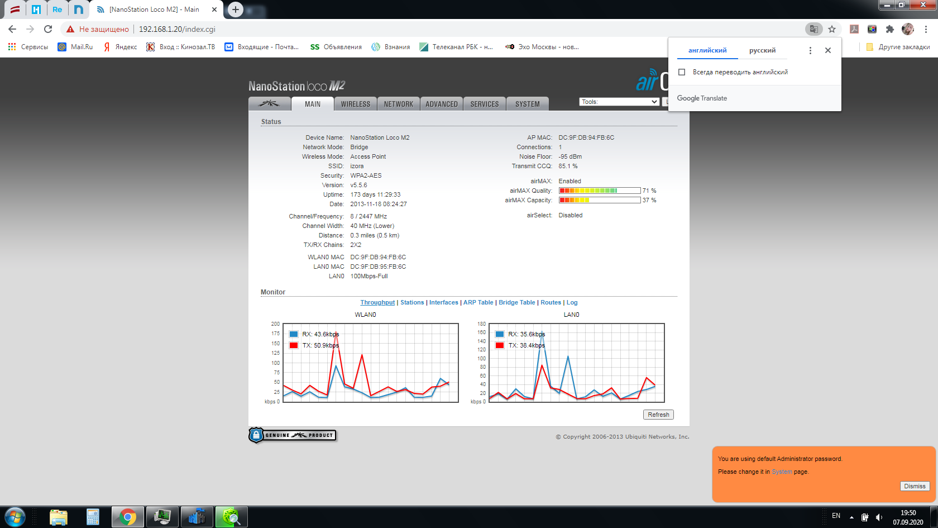Click the Throughput monitor link

pos(377,302)
